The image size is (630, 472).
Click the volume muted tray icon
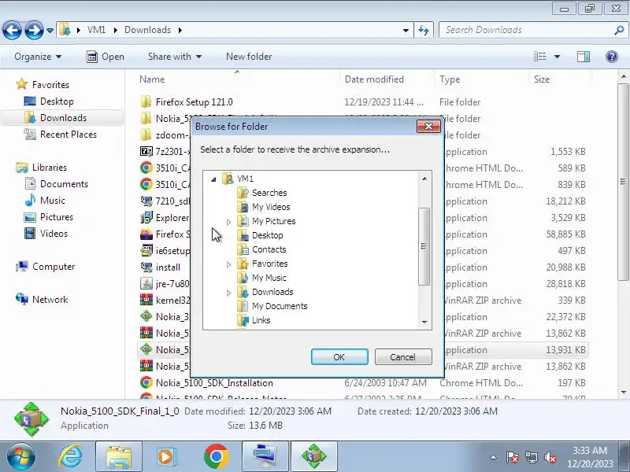[550, 458]
